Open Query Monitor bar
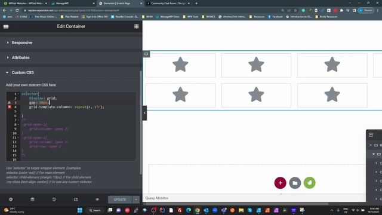Screen dimensions: 382x215 coord(157,198)
